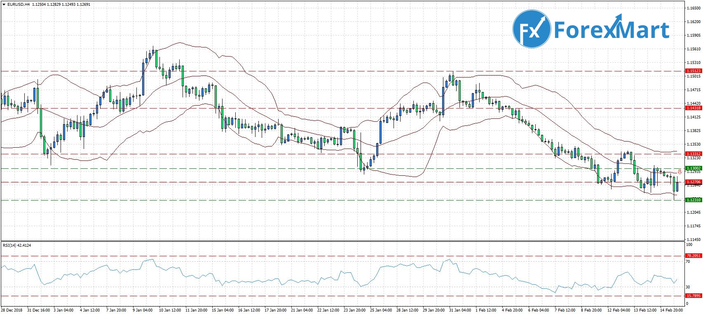Click the 9 Jan 04:00 time label
703x314 pixels.
point(143,310)
